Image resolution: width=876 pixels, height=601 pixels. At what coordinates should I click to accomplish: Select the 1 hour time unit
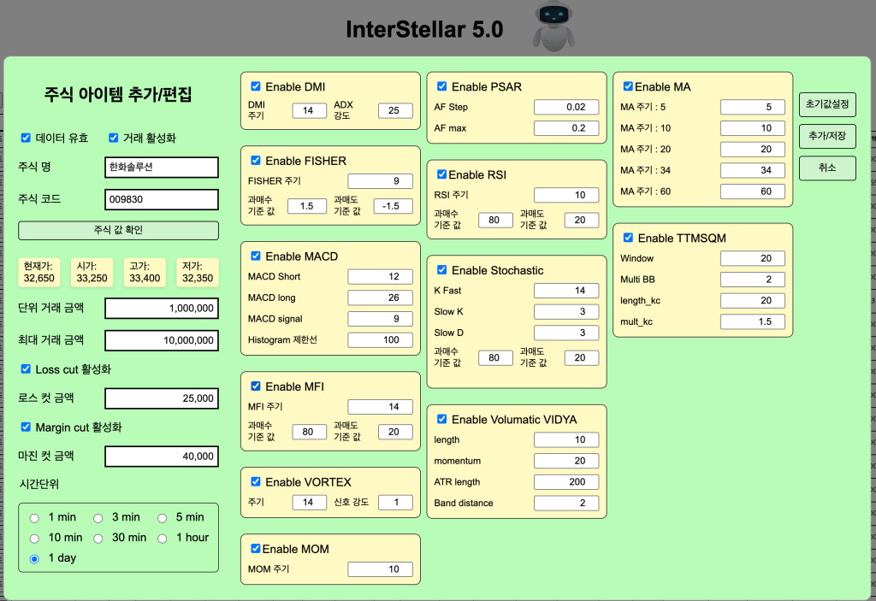click(x=163, y=538)
